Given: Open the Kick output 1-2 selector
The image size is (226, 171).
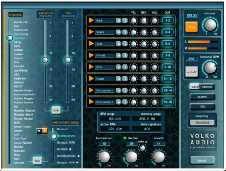Looking at the screenshot, I should coord(168,20).
